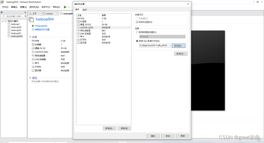Close the library side panel

[25, 12]
